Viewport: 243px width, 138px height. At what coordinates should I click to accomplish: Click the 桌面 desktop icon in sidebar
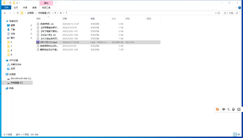click(x=9, y=25)
